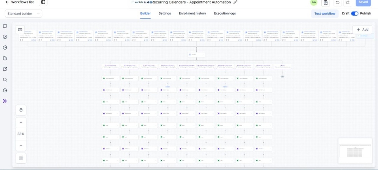Open the check-circle sidebar icon

[5, 37]
